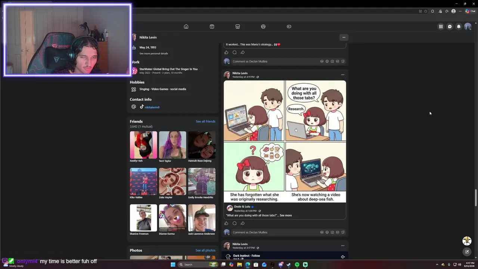This screenshot has width=478, height=269.
Task: Open the Facebook Video tab
Action: (212, 27)
